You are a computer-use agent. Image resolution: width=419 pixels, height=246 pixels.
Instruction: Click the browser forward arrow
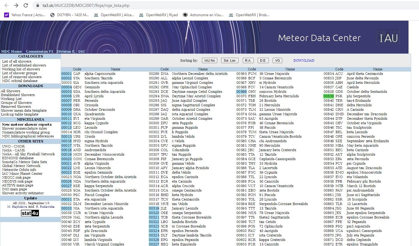click(x=16, y=5)
